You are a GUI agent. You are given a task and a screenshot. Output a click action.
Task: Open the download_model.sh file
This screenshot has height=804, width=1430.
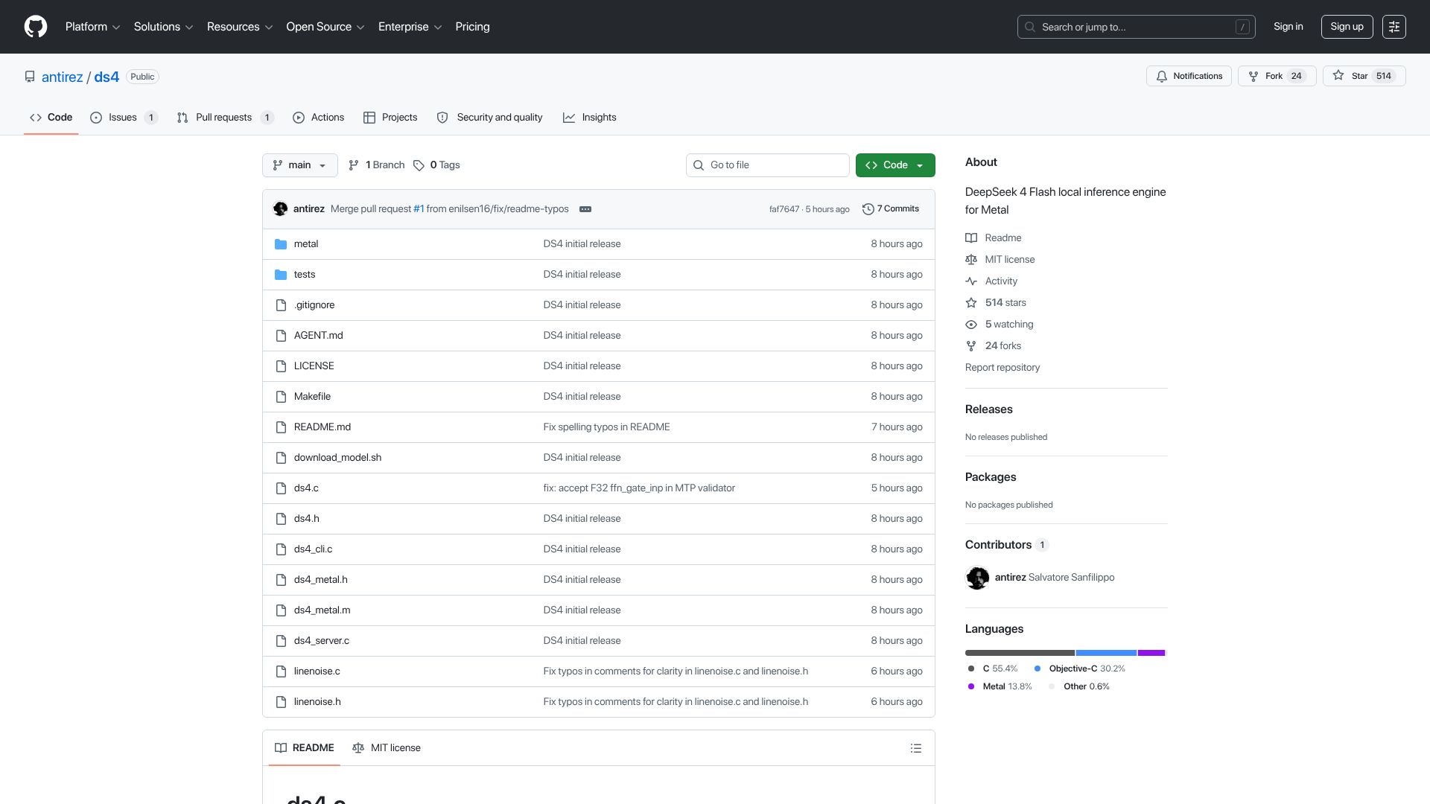[x=337, y=458]
